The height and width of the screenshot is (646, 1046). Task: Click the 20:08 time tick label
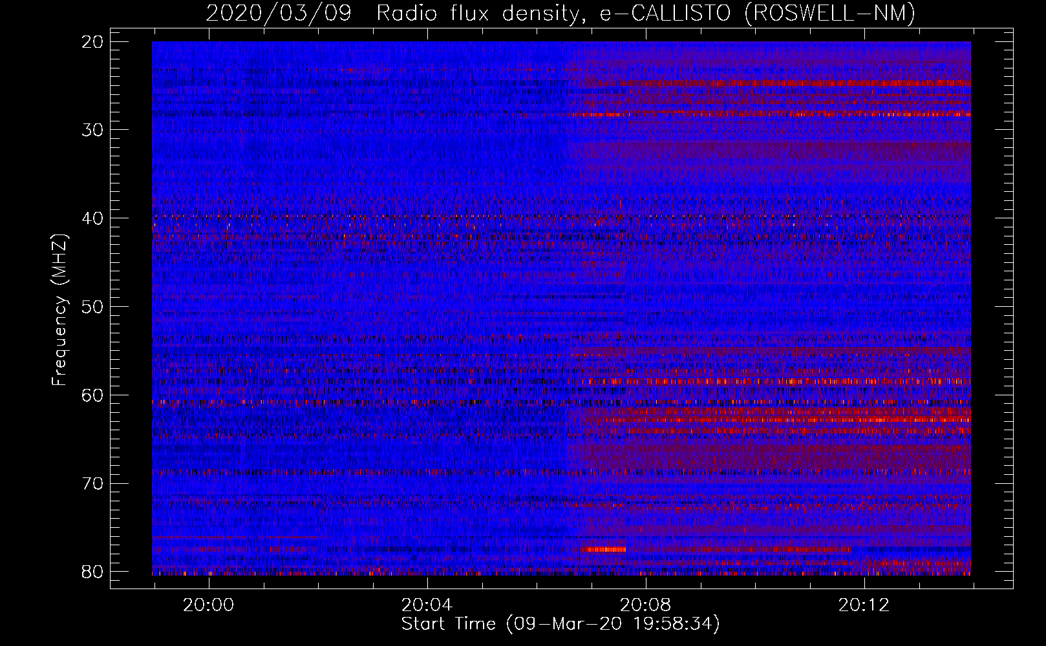(x=645, y=605)
